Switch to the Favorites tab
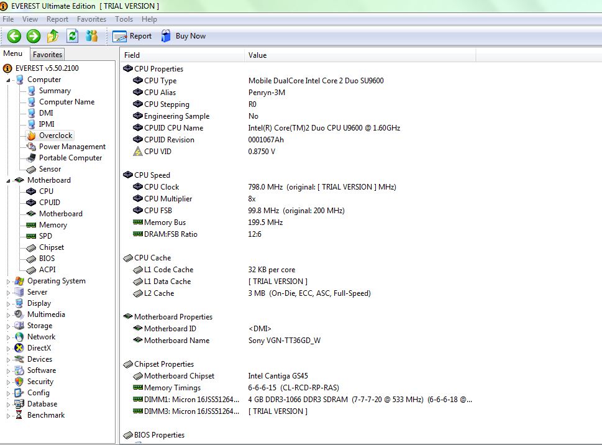 [47, 55]
